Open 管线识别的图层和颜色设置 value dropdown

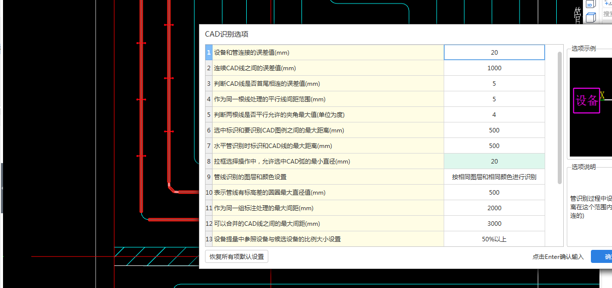[494, 177]
